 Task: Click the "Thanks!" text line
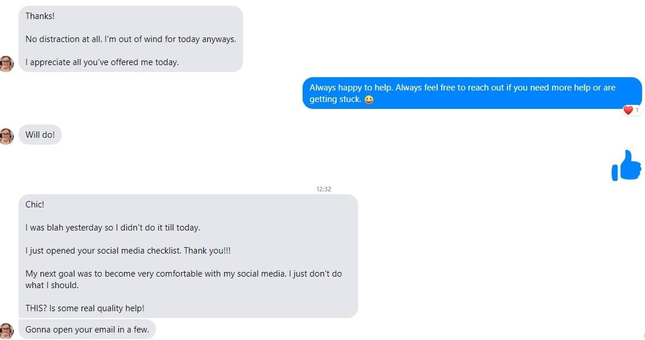[x=40, y=16]
